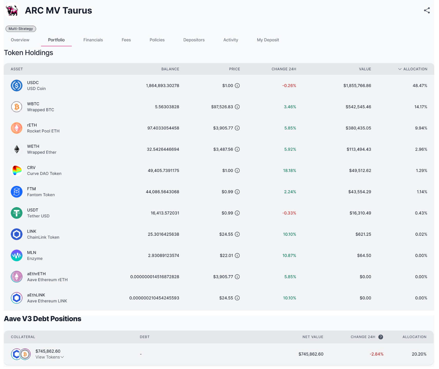Open price info for CRV token
This screenshot has height=369, width=439.
(237, 171)
